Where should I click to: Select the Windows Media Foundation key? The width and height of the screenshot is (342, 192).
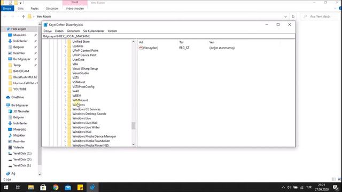coord(91,141)
